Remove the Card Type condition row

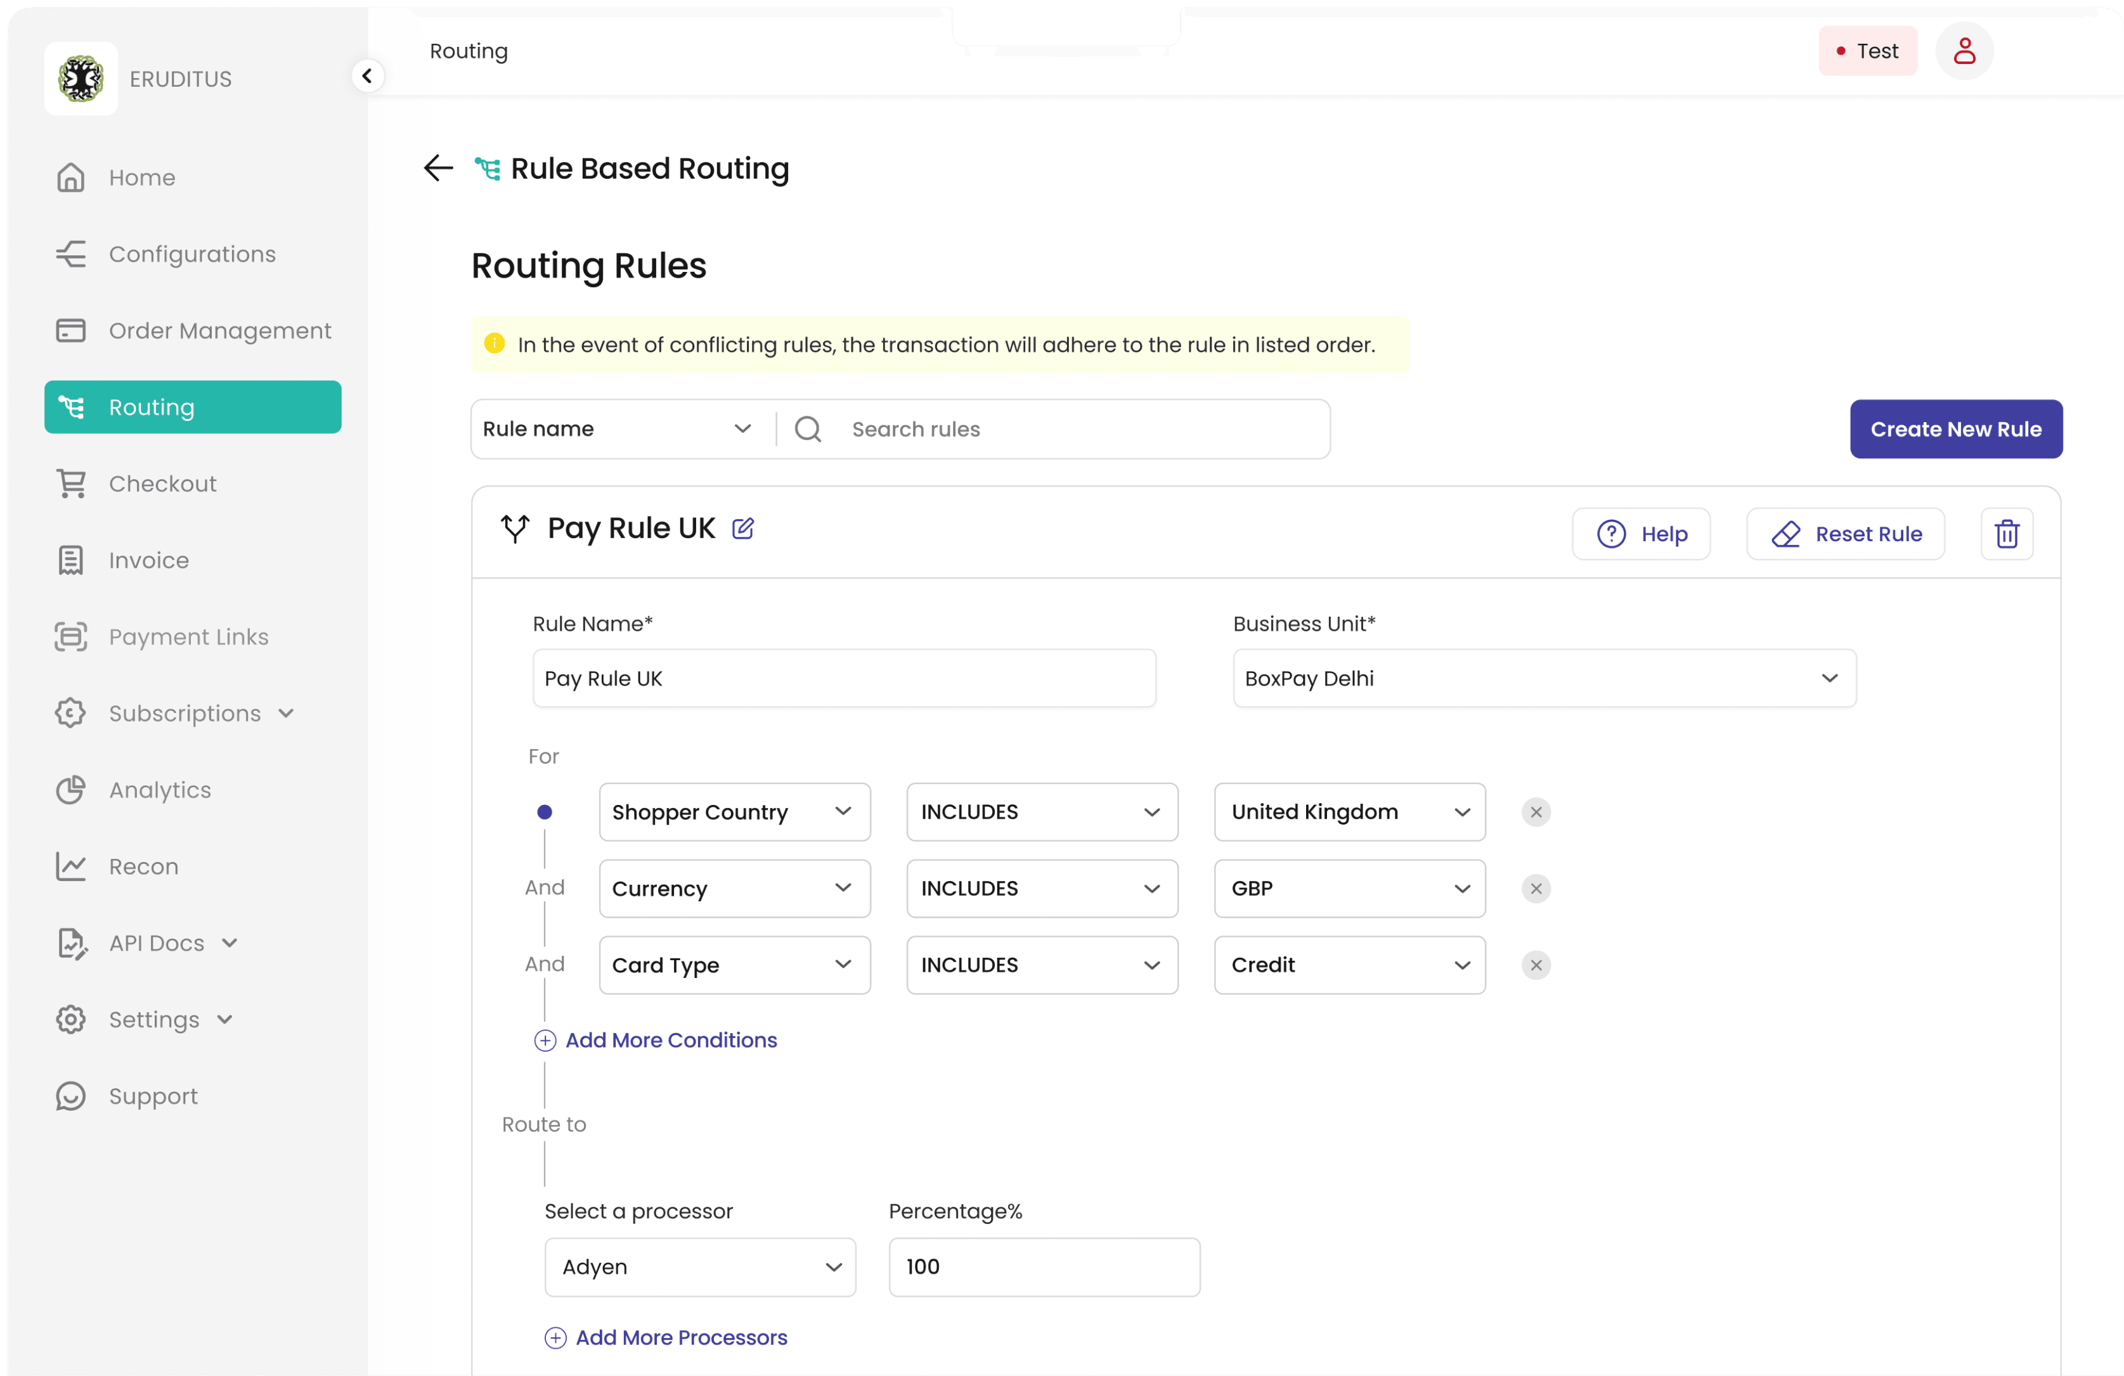pos(1535,965)
